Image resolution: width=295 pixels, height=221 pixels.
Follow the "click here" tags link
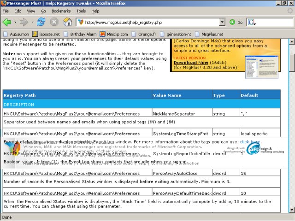pos(250,142)
